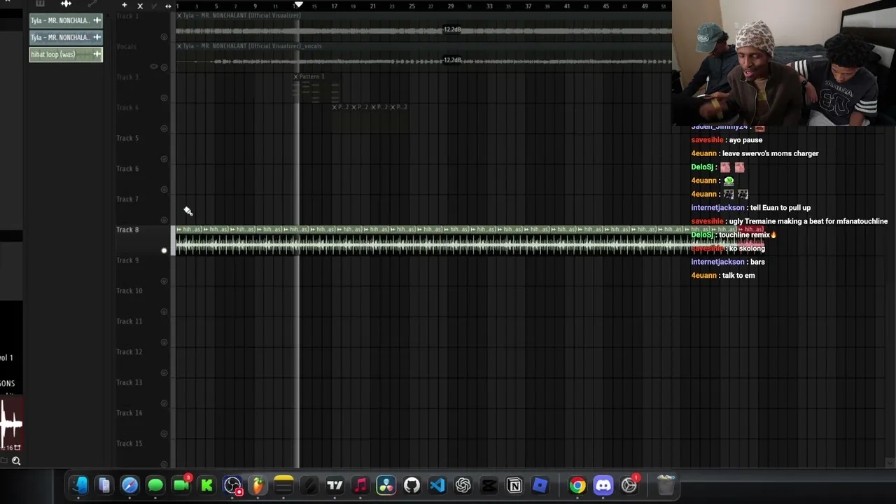
Task: Open Visual Studio Code from dock
Action: (437, 485)
